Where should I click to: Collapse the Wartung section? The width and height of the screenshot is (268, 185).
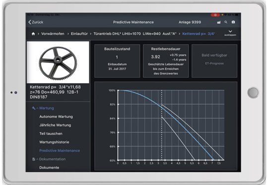tap(45, 108)
